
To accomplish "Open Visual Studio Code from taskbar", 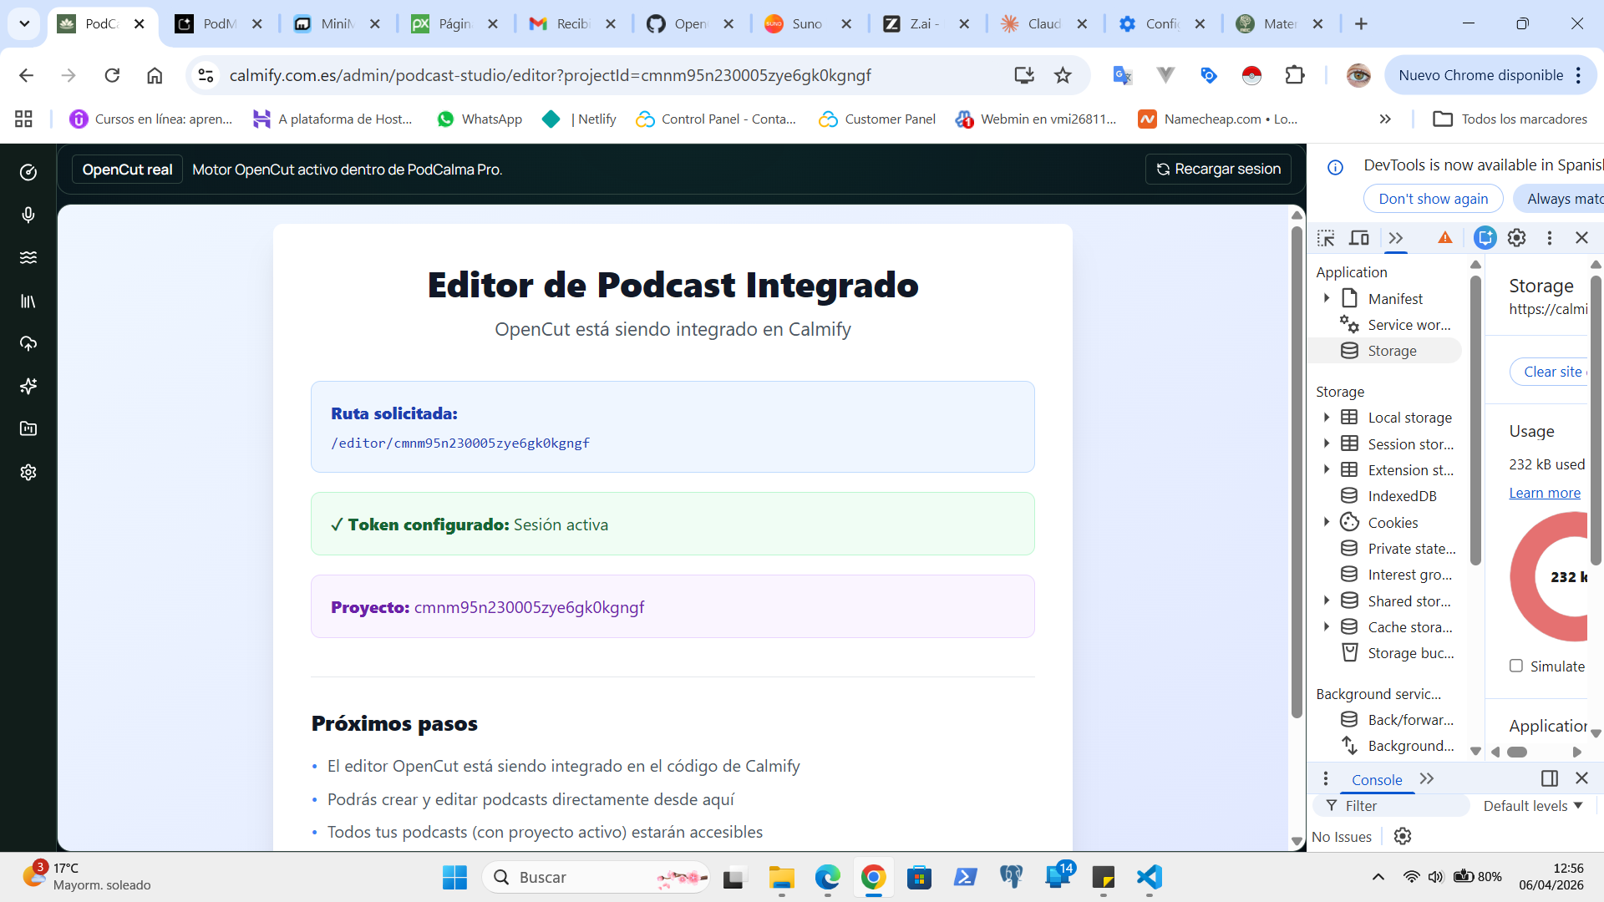I will (x=1150, y=877).
